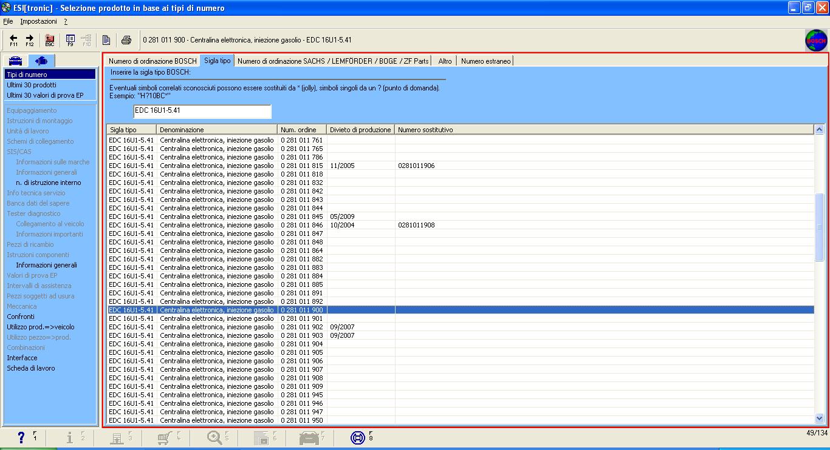Image resolution: width=830 pixels, height=450 pixels.
Task: Select row 0 281 011 815
Action: 461,166
